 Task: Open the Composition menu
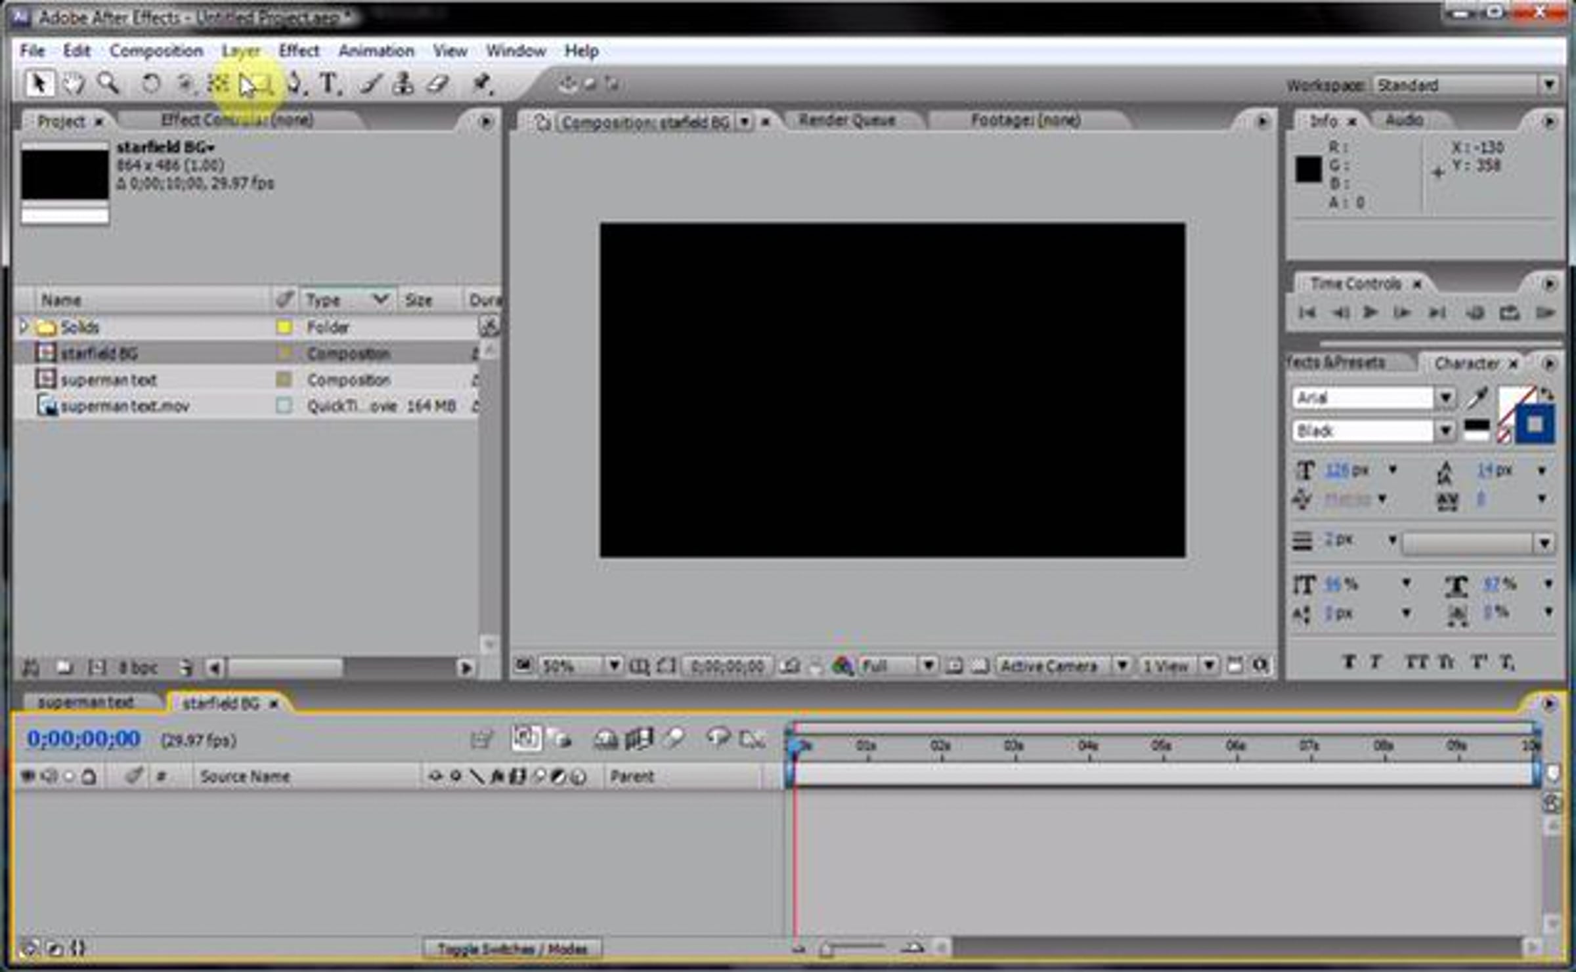coord(156,51)
